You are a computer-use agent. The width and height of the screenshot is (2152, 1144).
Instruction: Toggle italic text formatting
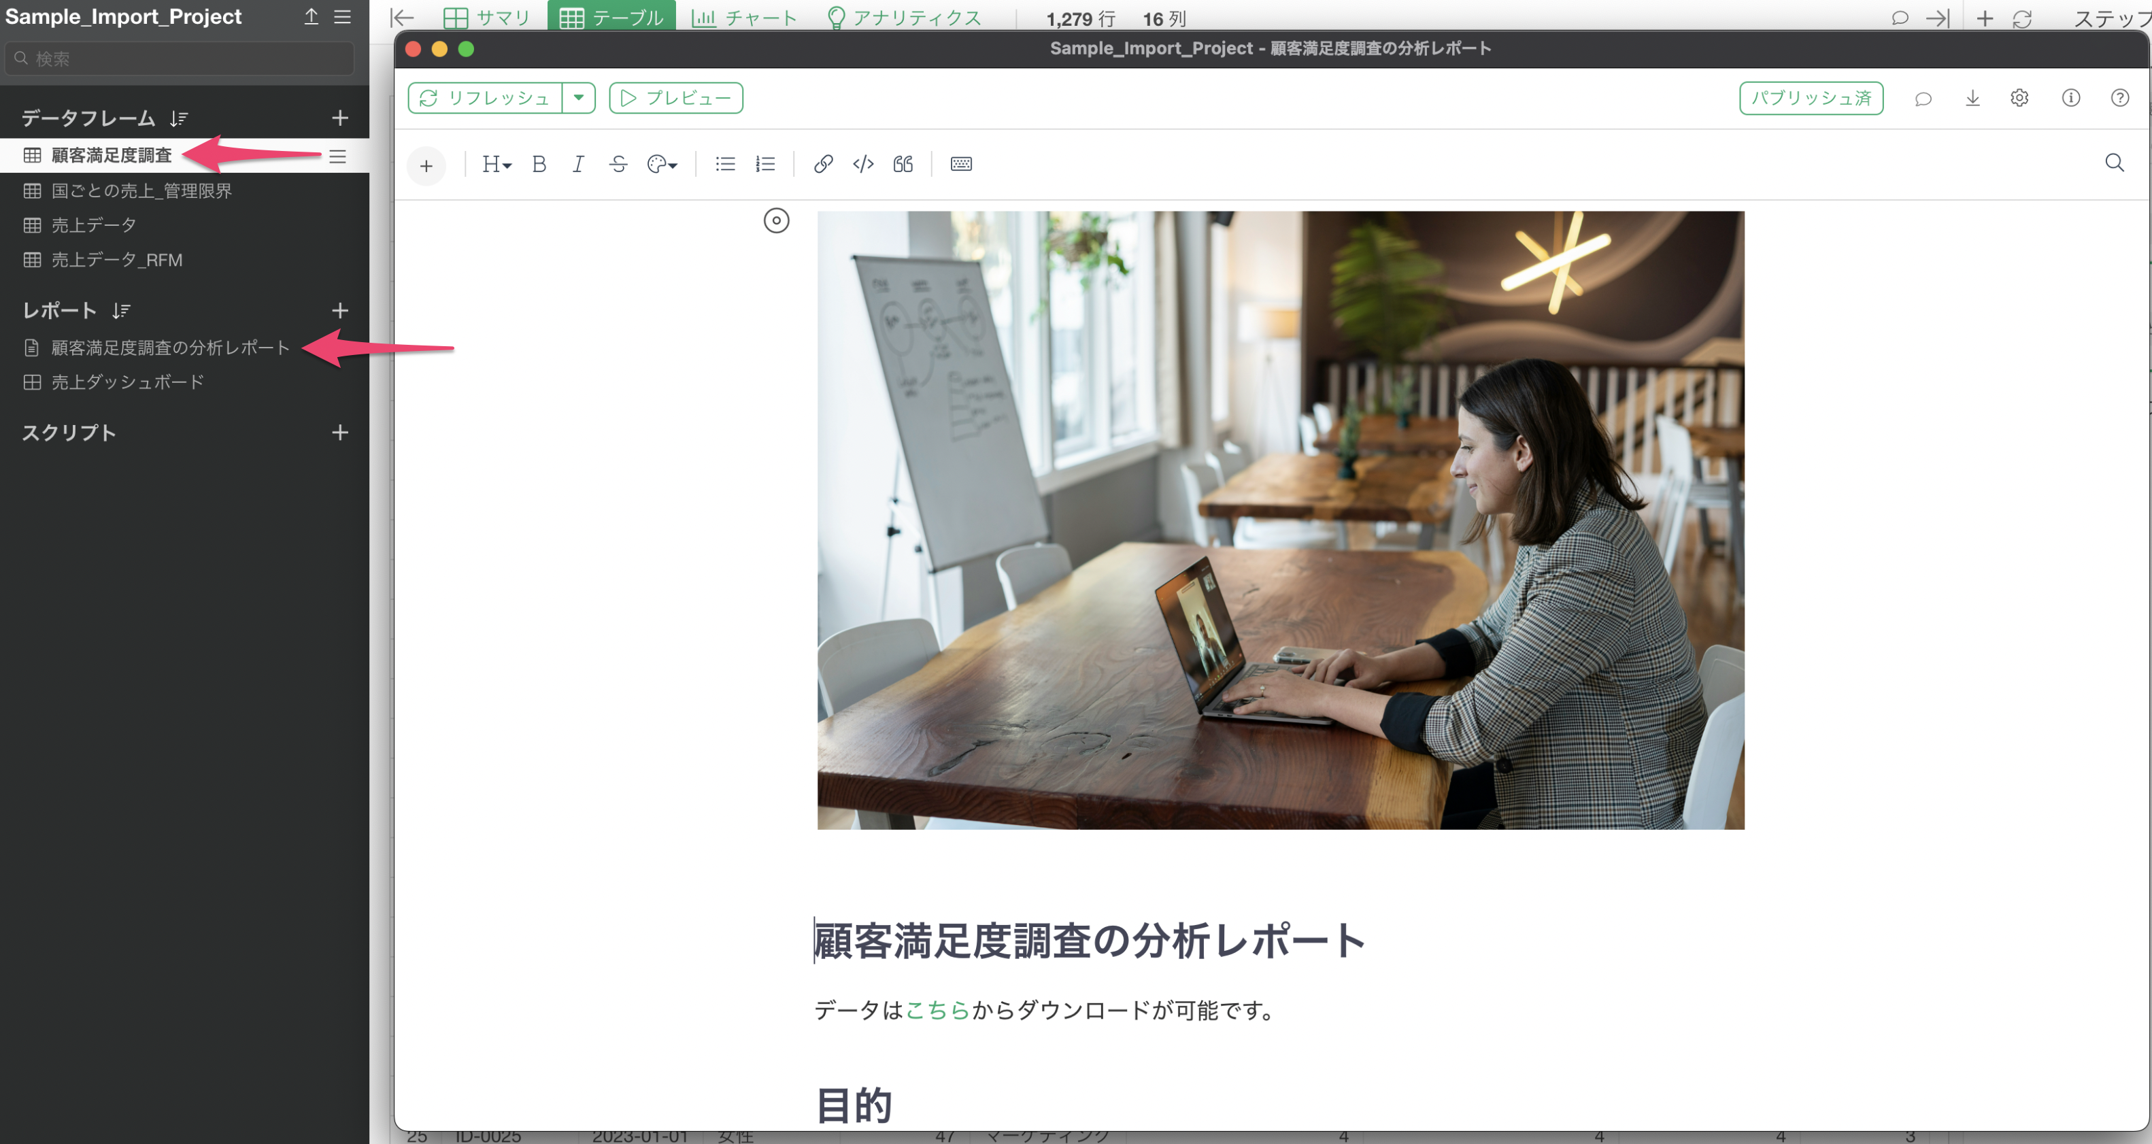(x=578, y=164)
